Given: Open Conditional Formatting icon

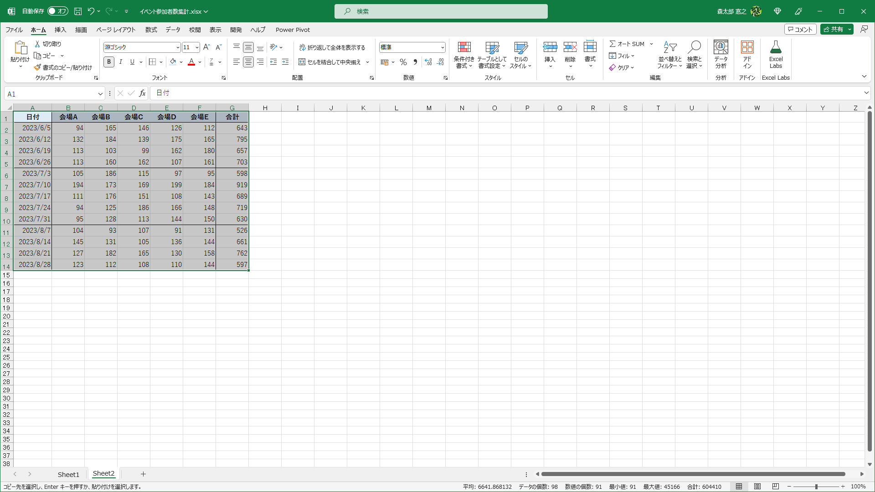Looking at the screenshot, I should (x=464, y=47).
